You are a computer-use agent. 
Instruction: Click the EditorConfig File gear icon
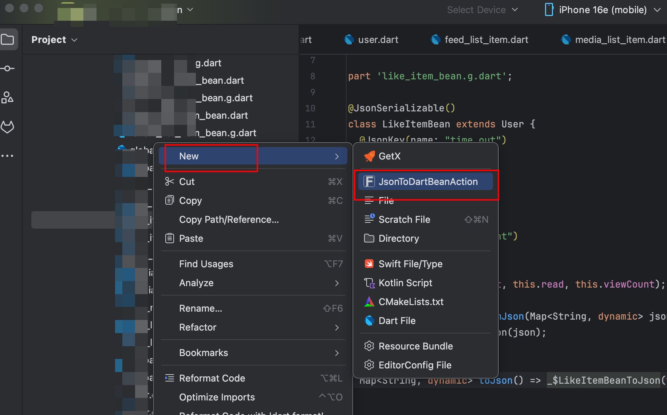point(369,365)
